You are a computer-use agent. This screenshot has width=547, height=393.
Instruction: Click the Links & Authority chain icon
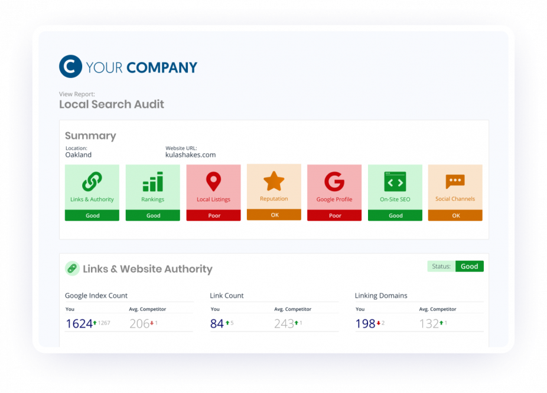click(92, 181)
